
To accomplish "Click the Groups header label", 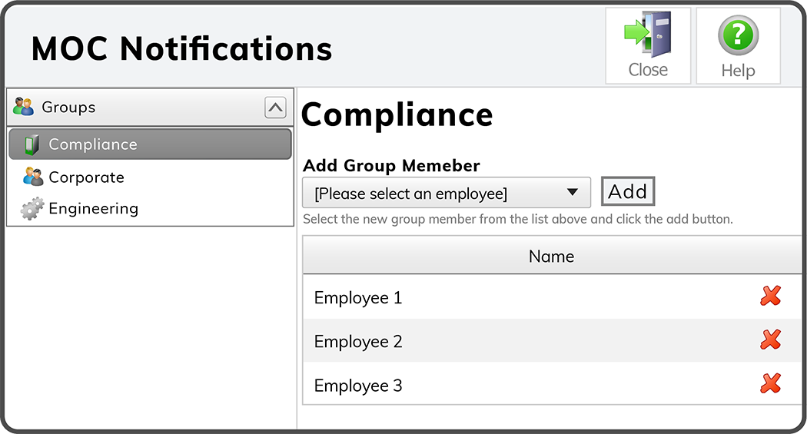I will pos(69,107).
